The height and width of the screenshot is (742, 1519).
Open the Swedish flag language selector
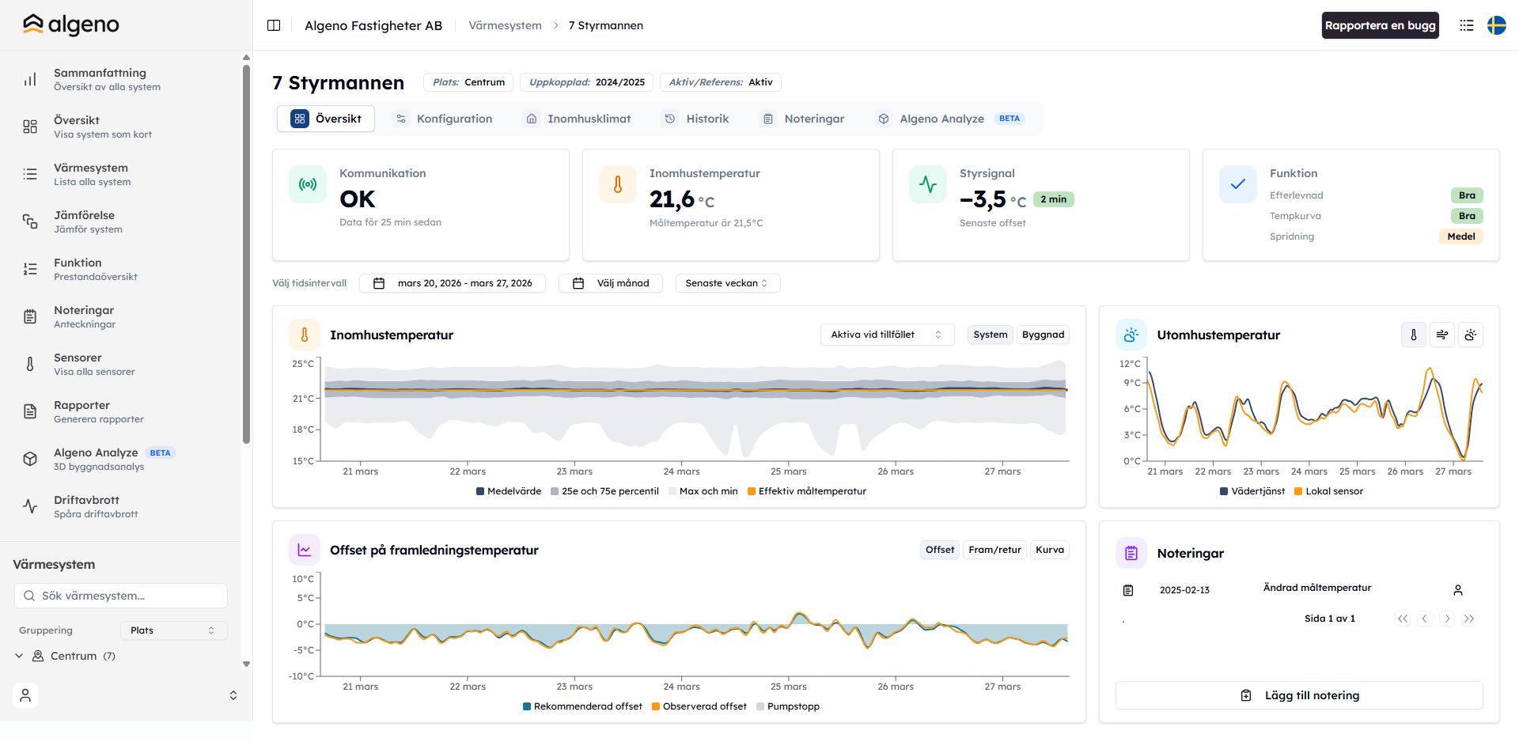click(1497, 25)
